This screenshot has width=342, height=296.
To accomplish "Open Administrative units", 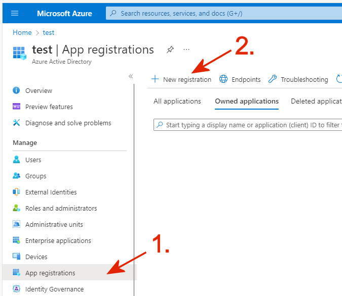I will click(x=54, y=224).
